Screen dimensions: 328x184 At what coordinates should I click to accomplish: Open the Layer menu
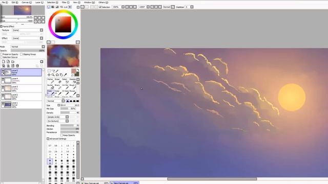pos(39,2)
